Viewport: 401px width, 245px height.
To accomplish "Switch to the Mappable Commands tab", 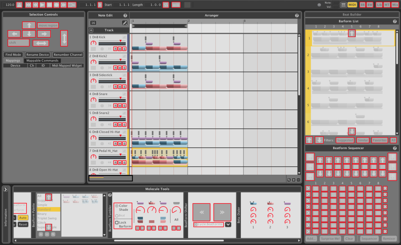I will coord(42,60).
